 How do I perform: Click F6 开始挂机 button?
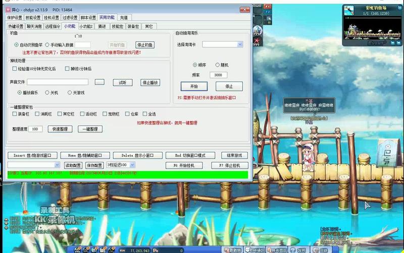pos(184,165)
